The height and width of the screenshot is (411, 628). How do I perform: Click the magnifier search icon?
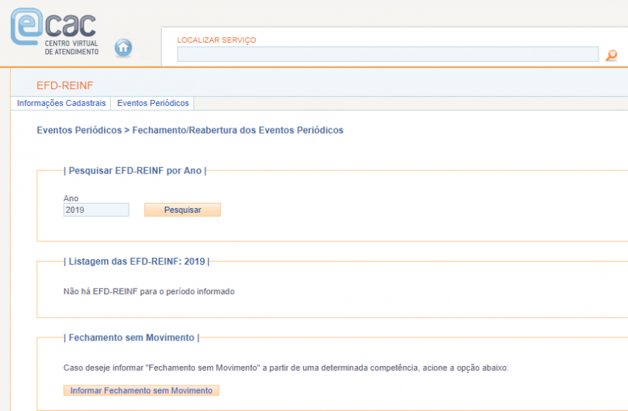[611, 55]
